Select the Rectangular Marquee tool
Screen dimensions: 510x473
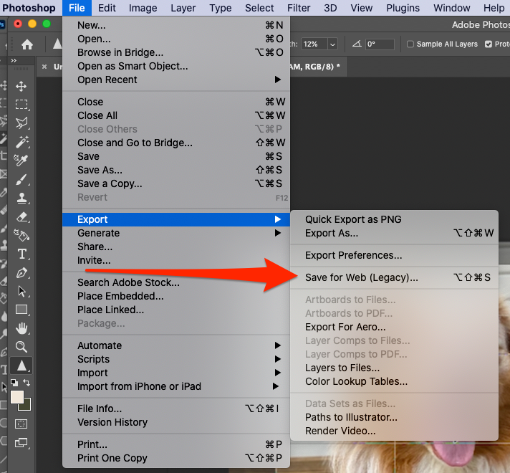coord(21,105)
